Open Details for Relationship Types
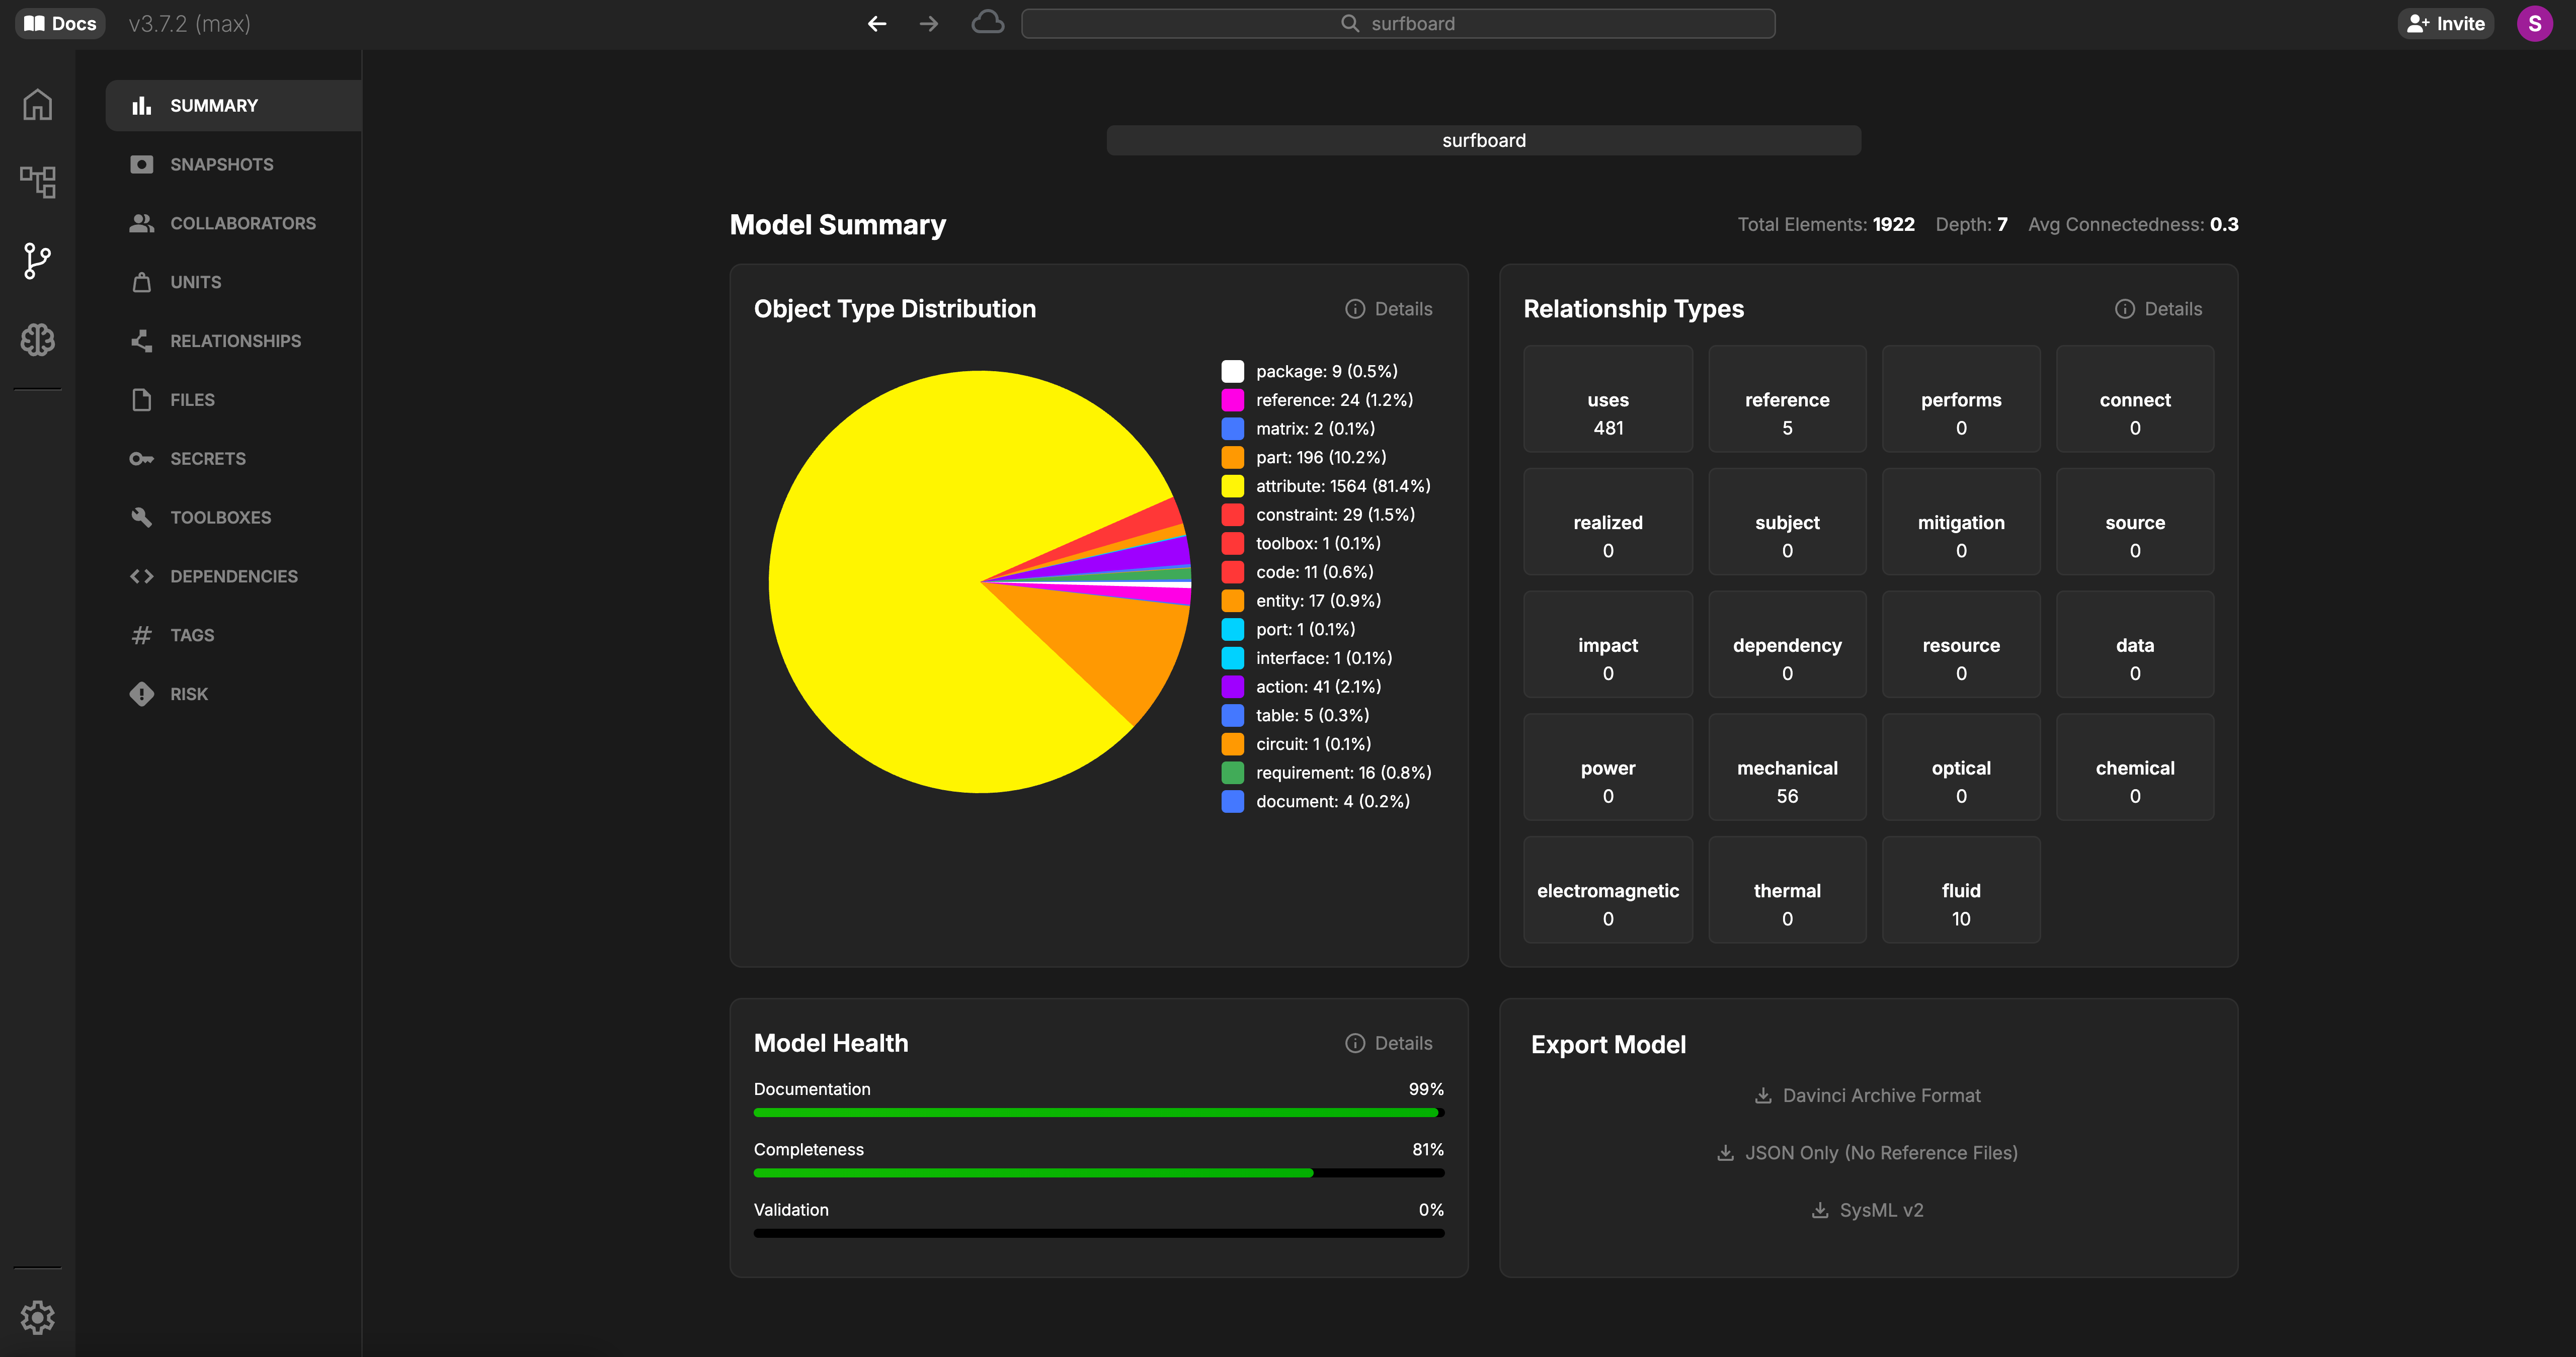Image resolution: width=2576 pixels, height=1357 pixels. tap(2159, 309)
